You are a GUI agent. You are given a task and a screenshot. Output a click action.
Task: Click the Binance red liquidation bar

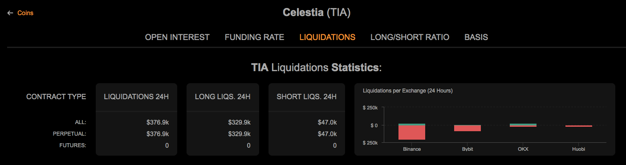click(412, 133)
